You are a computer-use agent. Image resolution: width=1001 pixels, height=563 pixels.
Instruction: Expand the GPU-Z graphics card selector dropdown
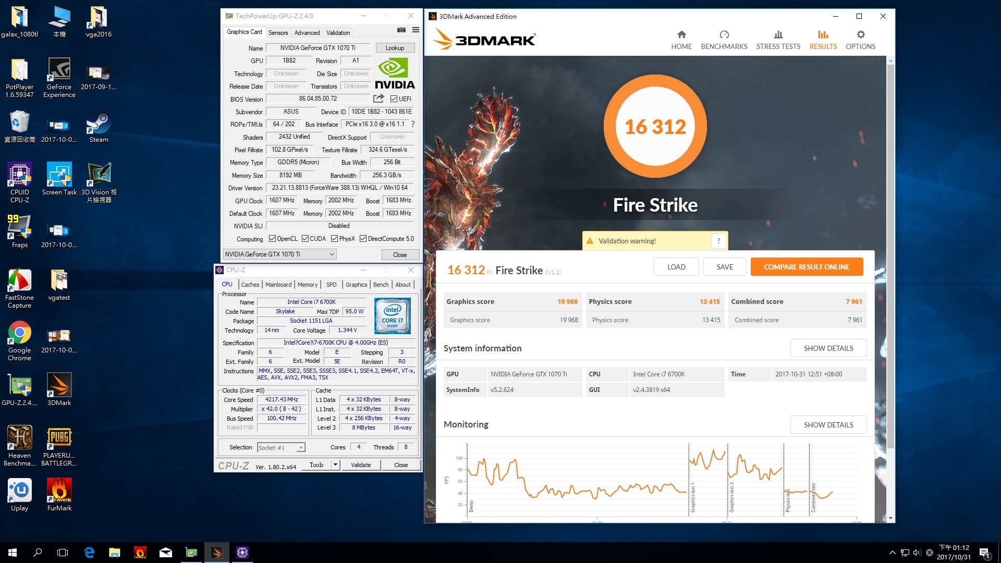pos(279,254)
